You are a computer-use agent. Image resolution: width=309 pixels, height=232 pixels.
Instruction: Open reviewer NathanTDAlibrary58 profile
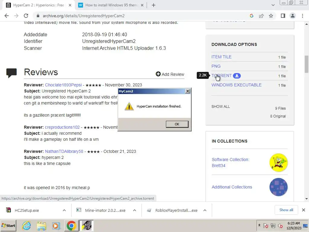[64, 151]
